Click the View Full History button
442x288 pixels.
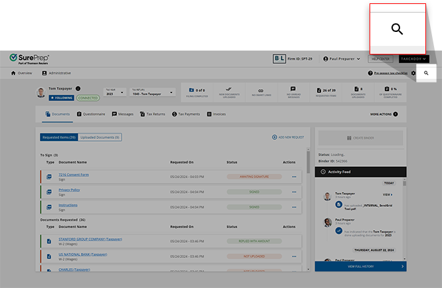pos(360,266)
